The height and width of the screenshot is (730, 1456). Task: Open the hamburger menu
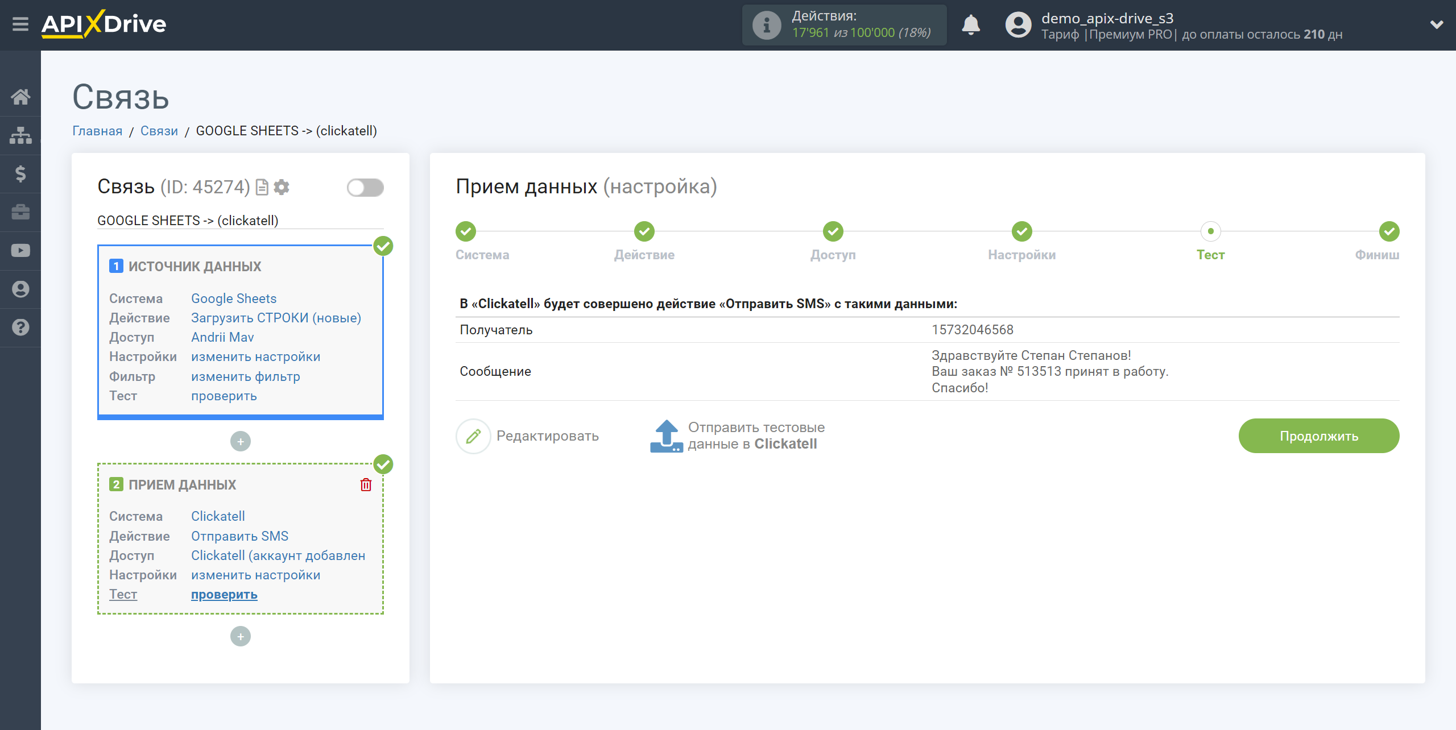coord(20,24)
